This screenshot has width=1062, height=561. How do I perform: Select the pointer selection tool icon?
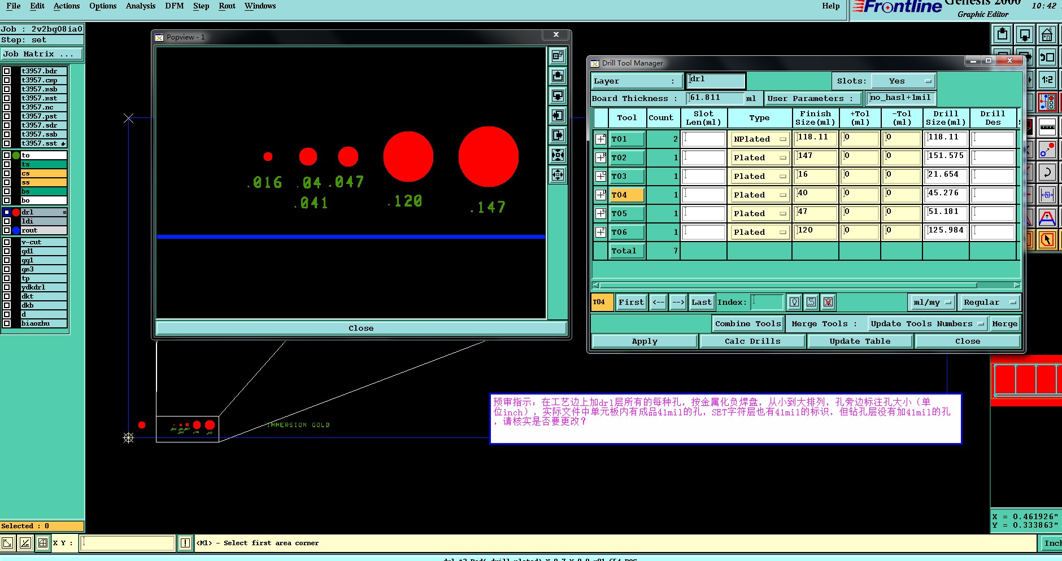(x=1047, y=240)
